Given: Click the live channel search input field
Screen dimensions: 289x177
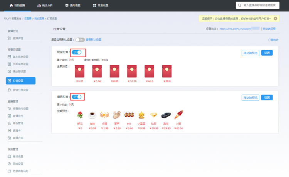Looking at the screenshot, I should point(260,5).
